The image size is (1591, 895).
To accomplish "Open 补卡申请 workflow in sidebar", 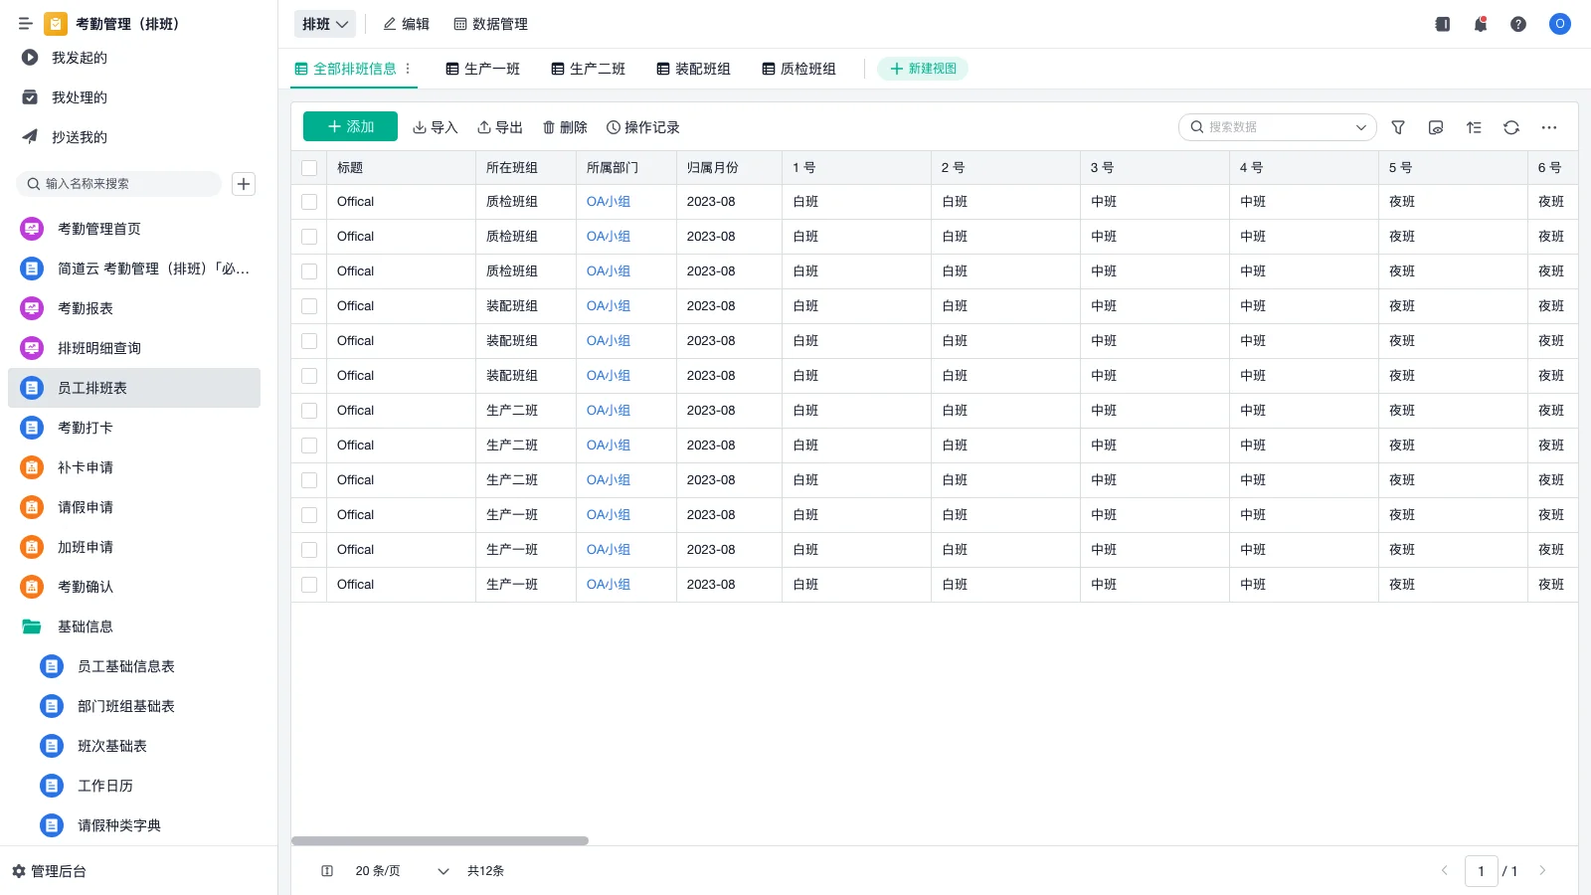I will pyautogui.click(x=134, y=467).
